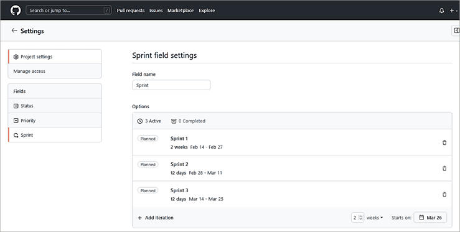
Task: Adjust the duration number stepper showing 2
Action: tap(358, 218)
